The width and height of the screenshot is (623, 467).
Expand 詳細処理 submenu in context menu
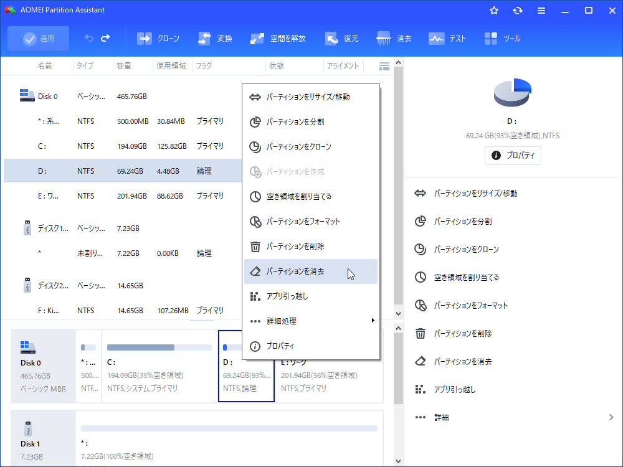click(x=311, y=321)
